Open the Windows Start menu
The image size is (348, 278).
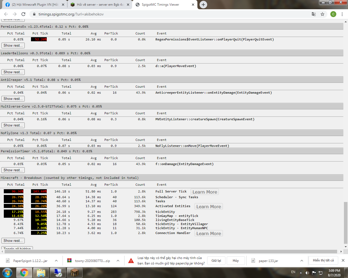(x=7, y=273)
